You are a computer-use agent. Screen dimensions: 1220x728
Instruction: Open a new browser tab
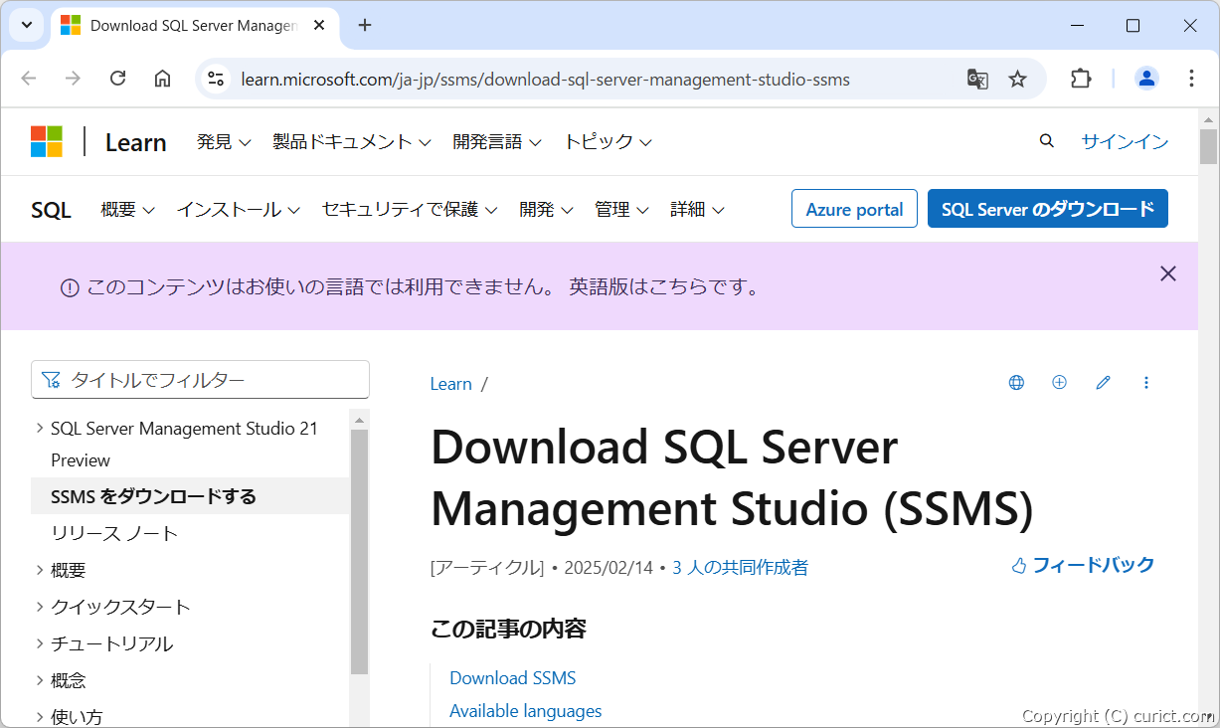tap(365, 25)
